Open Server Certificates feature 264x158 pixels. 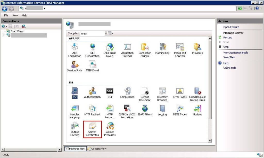[x=92, y=129]
